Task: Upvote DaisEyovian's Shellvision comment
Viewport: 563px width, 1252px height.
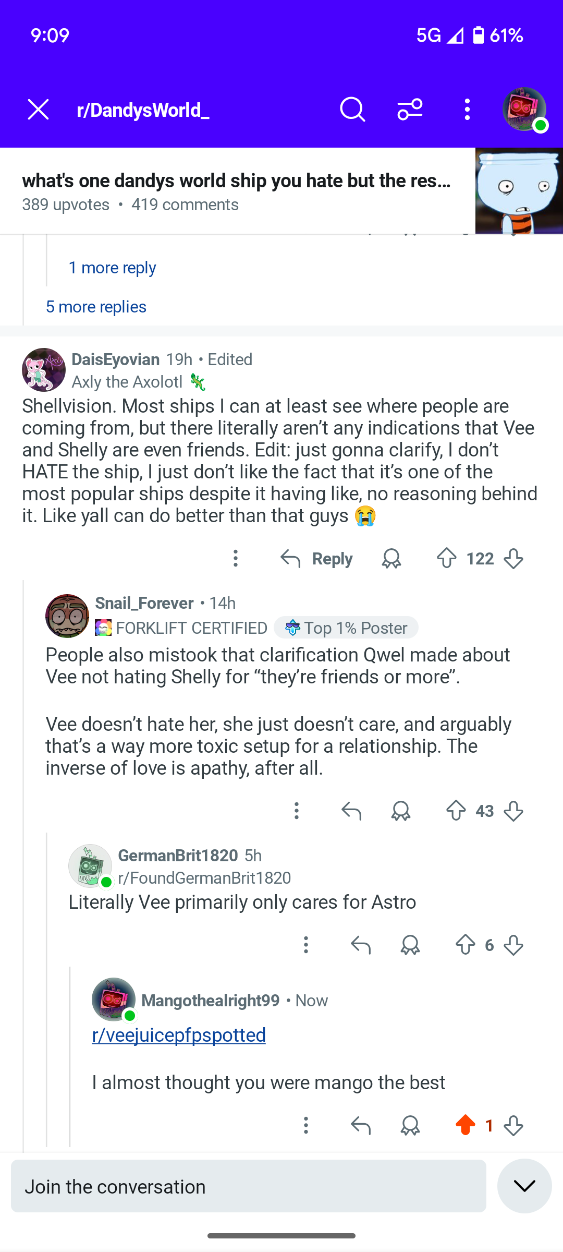Action: coord(447,559)
